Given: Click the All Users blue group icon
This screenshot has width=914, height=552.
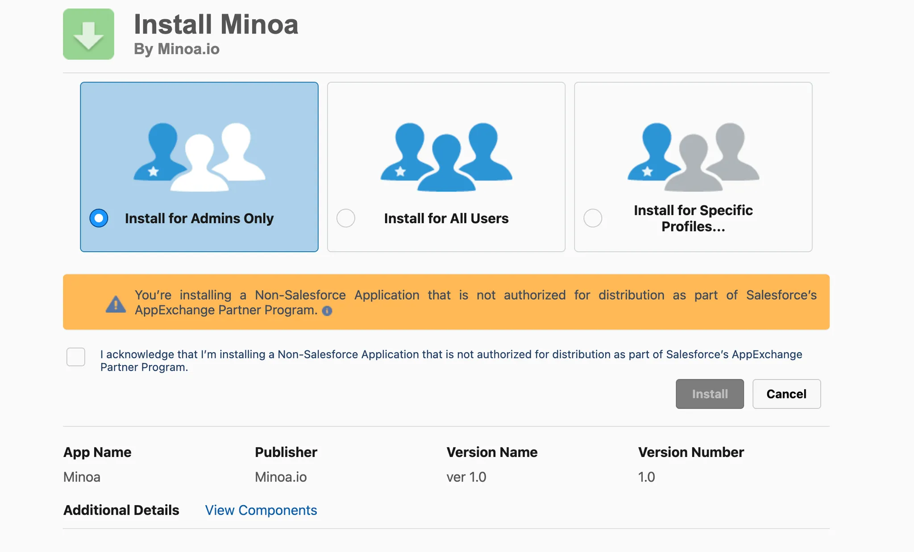Looking at the screenshot, I should [446, 157].
